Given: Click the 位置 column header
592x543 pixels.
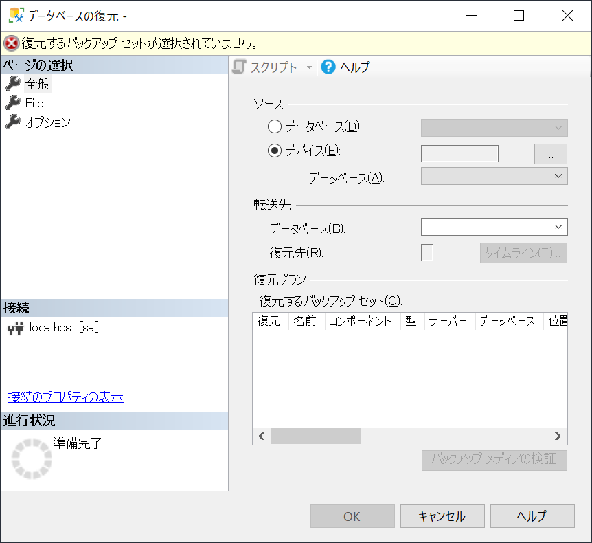Looking at the screenshot, I should tap(556, 321).
